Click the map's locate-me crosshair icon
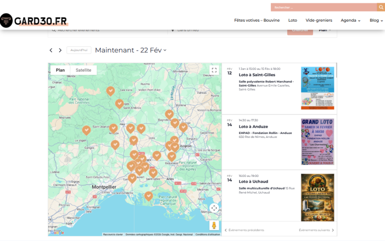 tap(214, 208)
